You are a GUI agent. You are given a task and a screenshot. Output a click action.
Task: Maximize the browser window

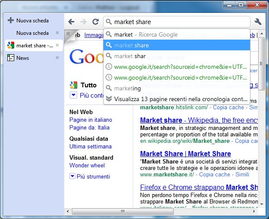(241, 5)
